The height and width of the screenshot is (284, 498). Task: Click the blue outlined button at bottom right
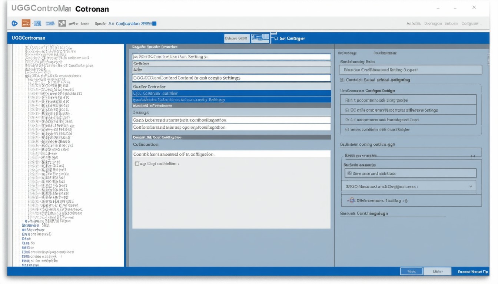point(411,271)
